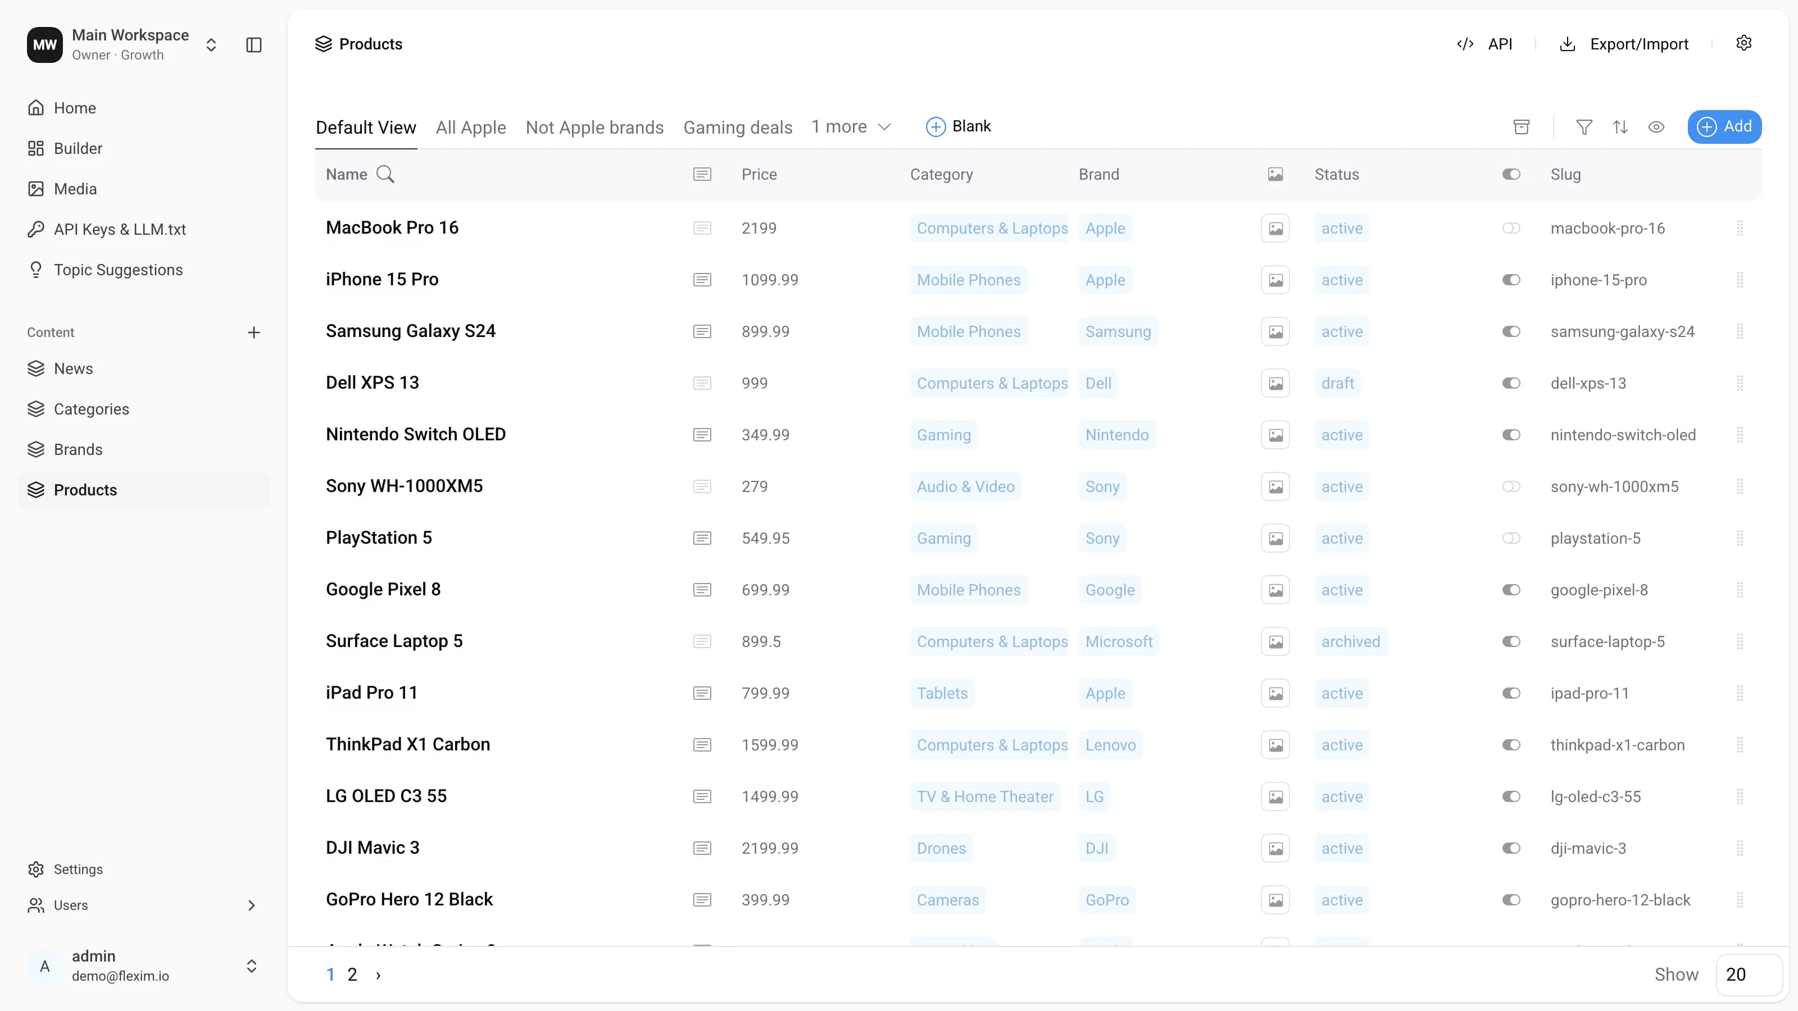Grab row handle for GoPro Hero 12 Black
The width and height of the screenshot is (1798, 1011).
click(x=1740, y=899)
